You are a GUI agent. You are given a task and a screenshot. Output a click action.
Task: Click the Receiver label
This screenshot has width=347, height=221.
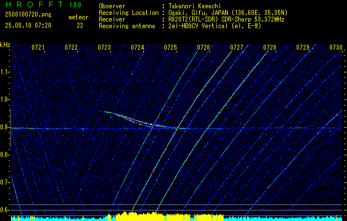pyautogui.click(x=112, y=19)
